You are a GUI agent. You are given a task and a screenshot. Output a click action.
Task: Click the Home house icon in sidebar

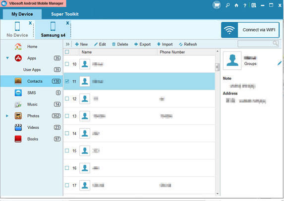coord(18,47)
